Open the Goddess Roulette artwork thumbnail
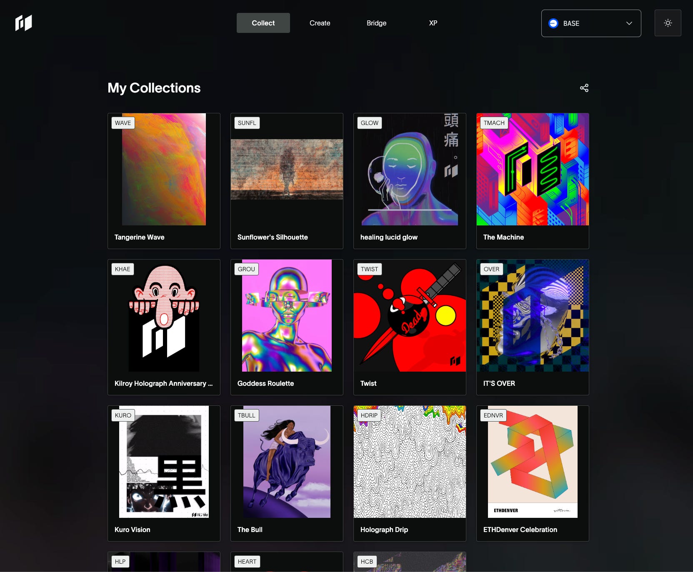The height and width of the screenshot is (572, 693). point(287,315)
